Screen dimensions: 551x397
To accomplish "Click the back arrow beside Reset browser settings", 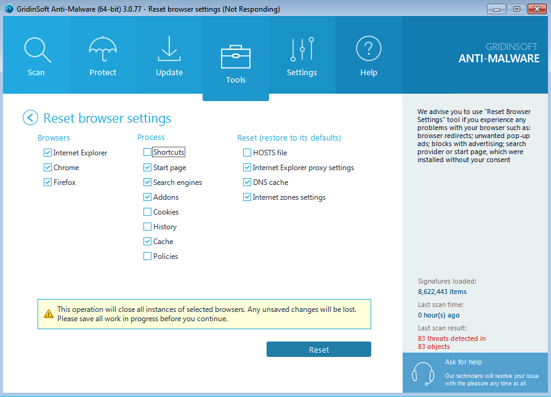I will click(30, 118).
